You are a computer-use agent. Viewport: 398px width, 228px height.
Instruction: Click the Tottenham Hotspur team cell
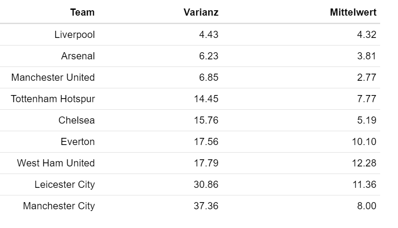point(53,99)
